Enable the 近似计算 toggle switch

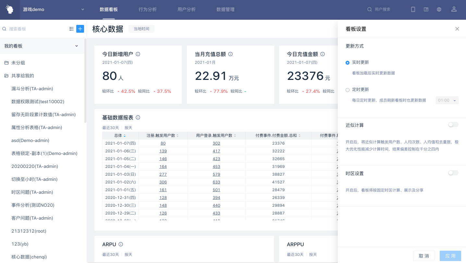pyautogui.click(x=453, y=125)
